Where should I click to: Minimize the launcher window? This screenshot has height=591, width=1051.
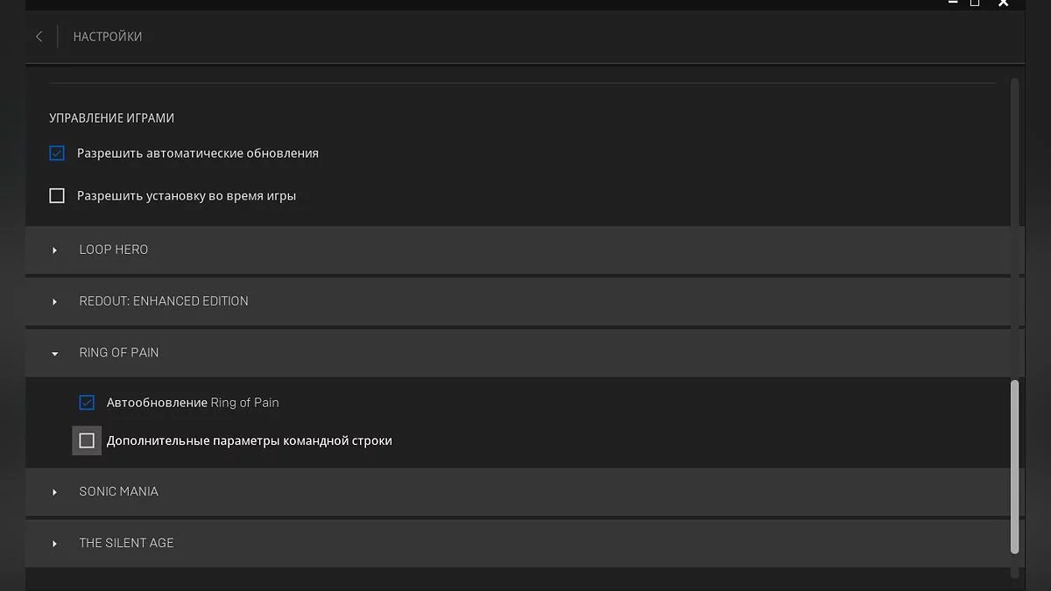coord(953,4)
